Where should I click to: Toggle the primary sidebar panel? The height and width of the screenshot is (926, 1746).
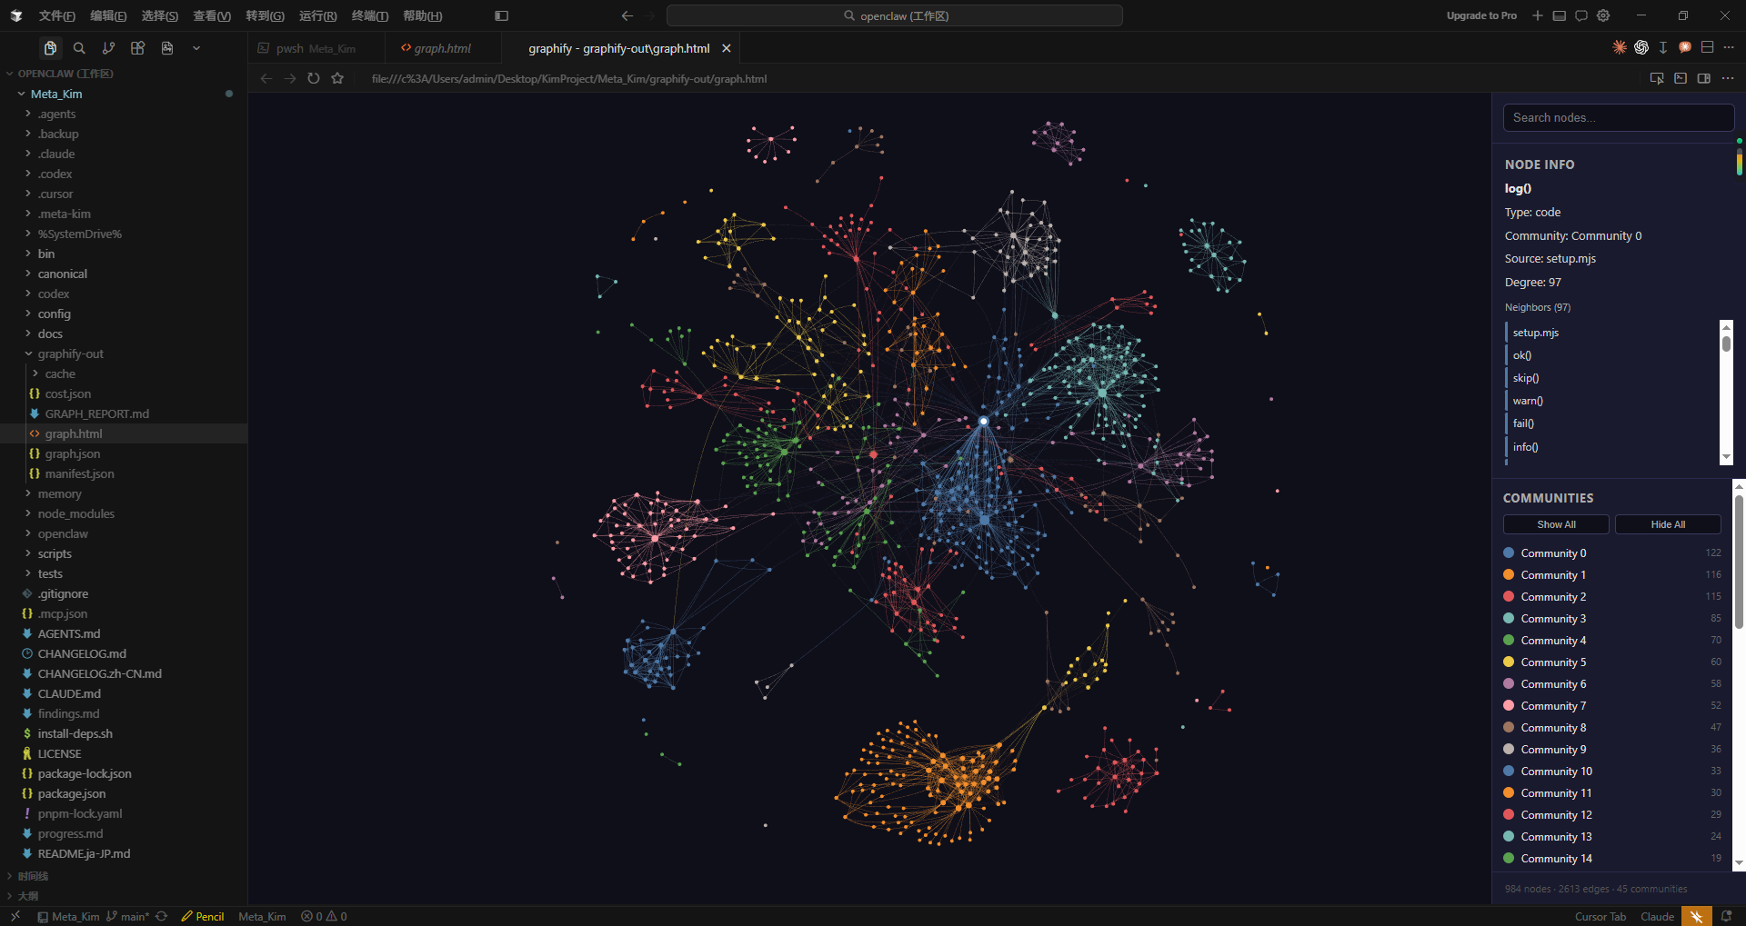coord(501,15)
